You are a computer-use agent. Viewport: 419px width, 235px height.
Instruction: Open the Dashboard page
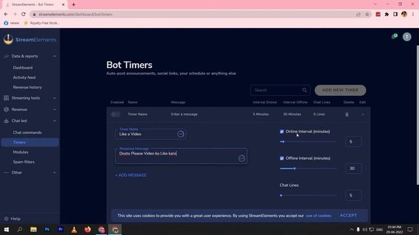click(x=23, y=68)
